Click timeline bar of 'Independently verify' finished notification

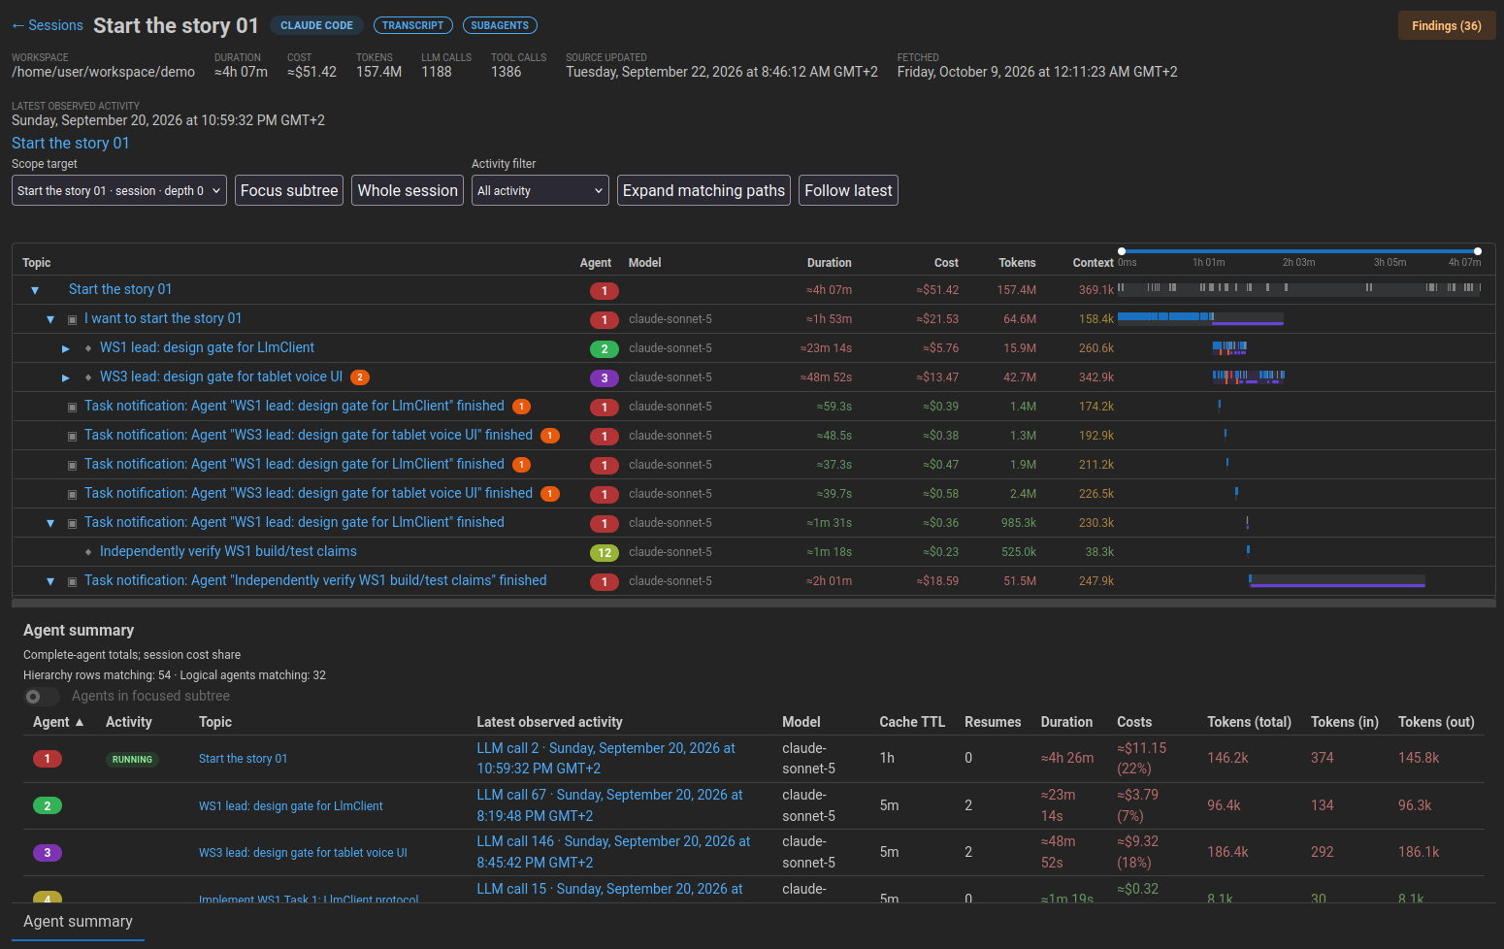tap(1337, 580)
